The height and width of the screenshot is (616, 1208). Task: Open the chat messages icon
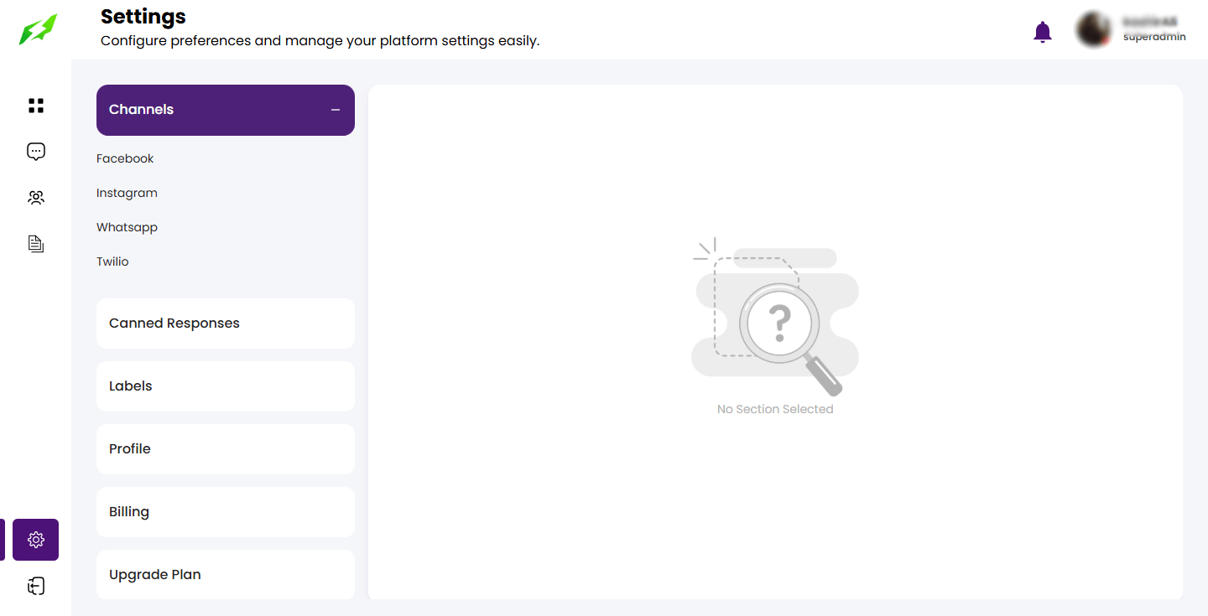click(x=36, y=152)
